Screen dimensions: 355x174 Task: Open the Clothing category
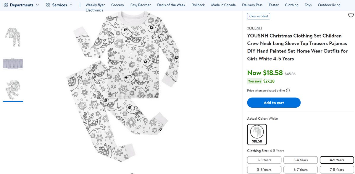[x=292, y=5]
